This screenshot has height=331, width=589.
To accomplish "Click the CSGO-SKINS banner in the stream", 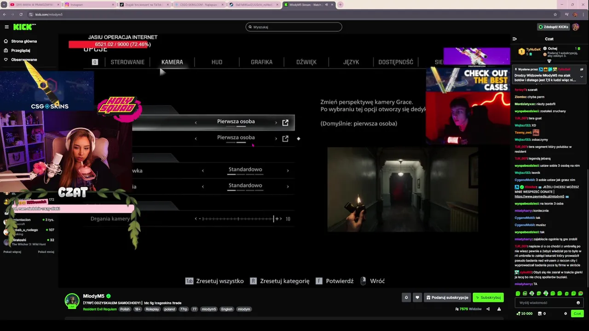I will [46, 91].
